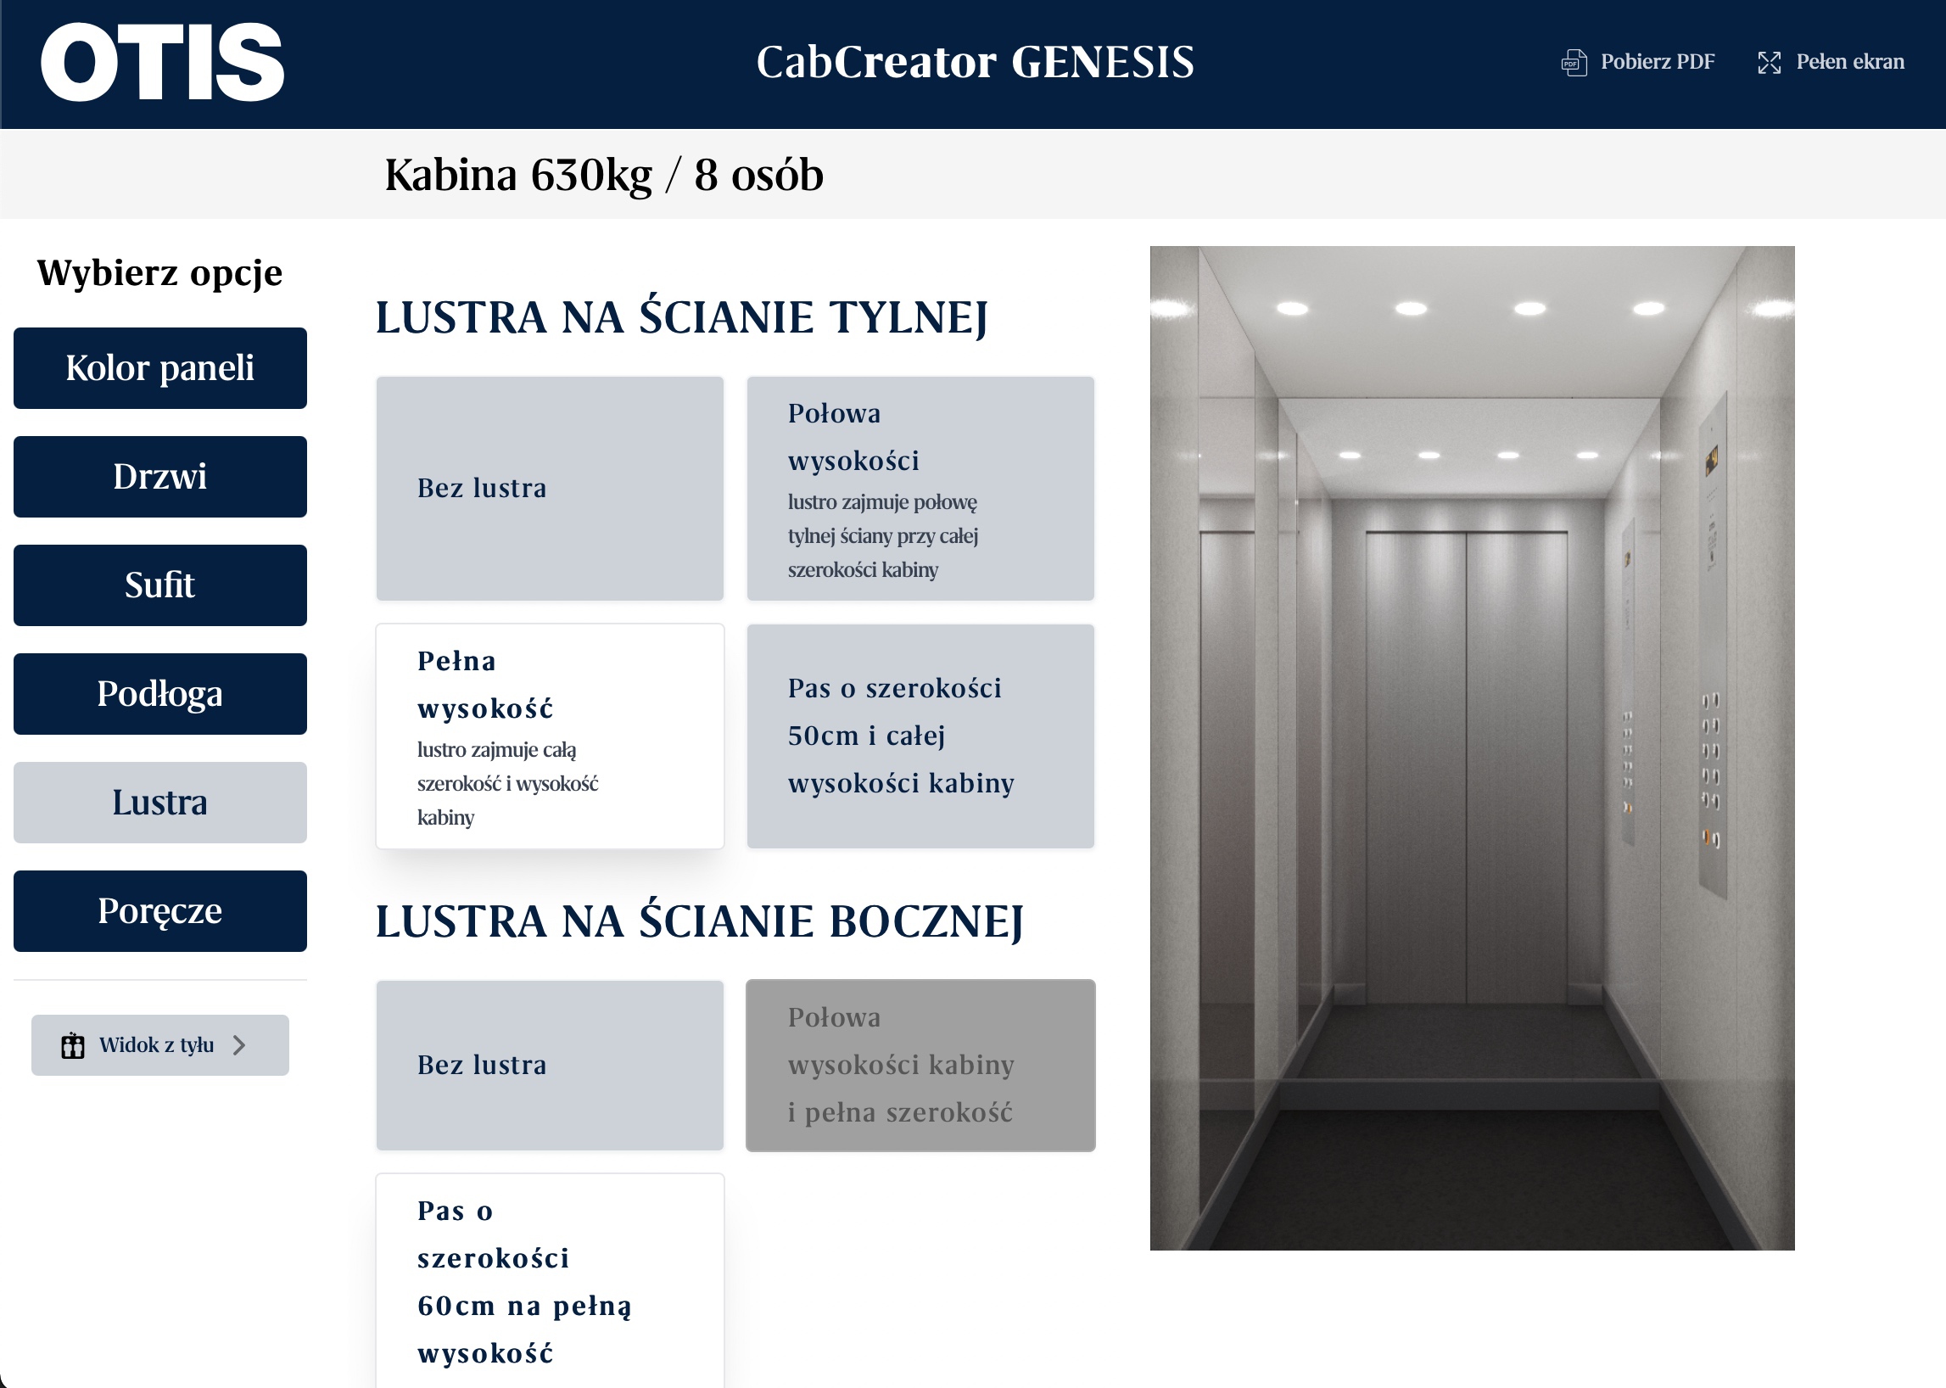Open the Kolor paneli section

pos(159,368)
